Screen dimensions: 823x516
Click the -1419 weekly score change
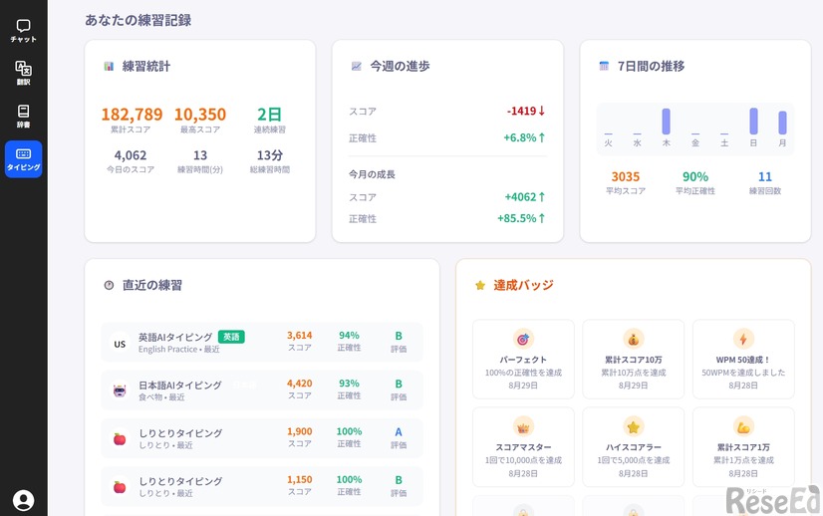pyautogui.click(x=526, y=111)
